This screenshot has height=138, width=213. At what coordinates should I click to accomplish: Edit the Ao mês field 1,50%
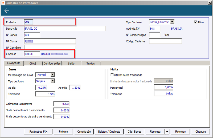click(75, 88)
